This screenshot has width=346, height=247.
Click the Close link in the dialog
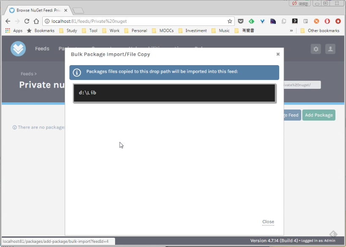pyautogui.click(x=268, y=222)
